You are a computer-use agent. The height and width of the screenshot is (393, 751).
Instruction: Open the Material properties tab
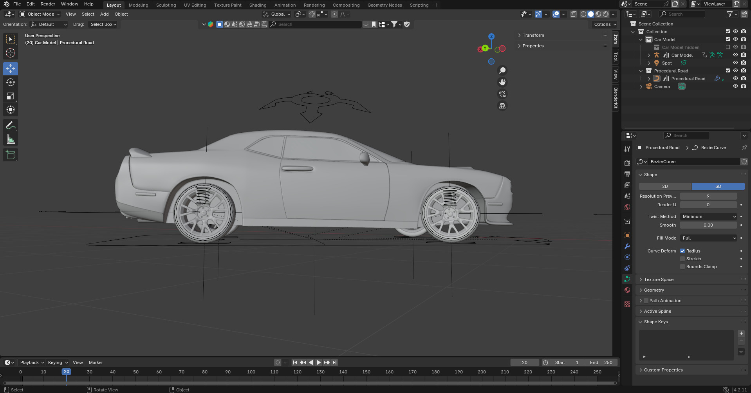point(627,290)
